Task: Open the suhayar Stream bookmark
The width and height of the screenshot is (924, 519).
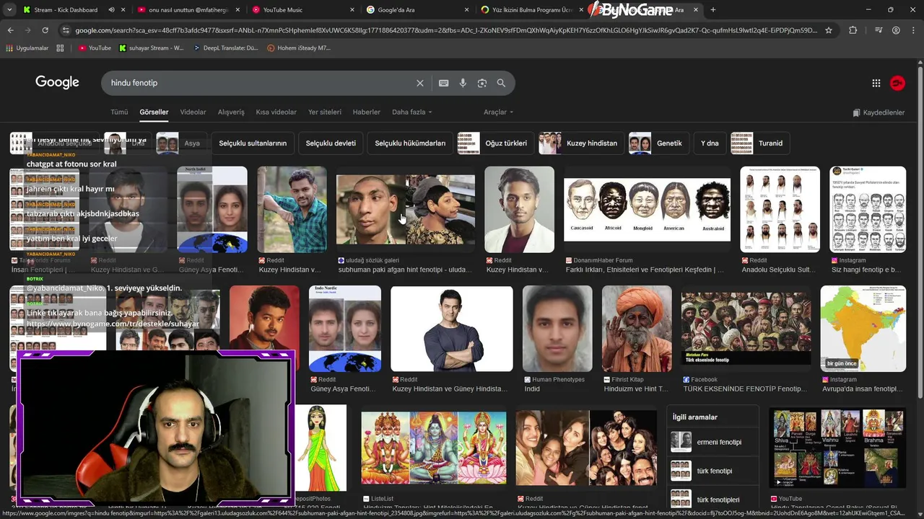Action: [x=152, y=48]
